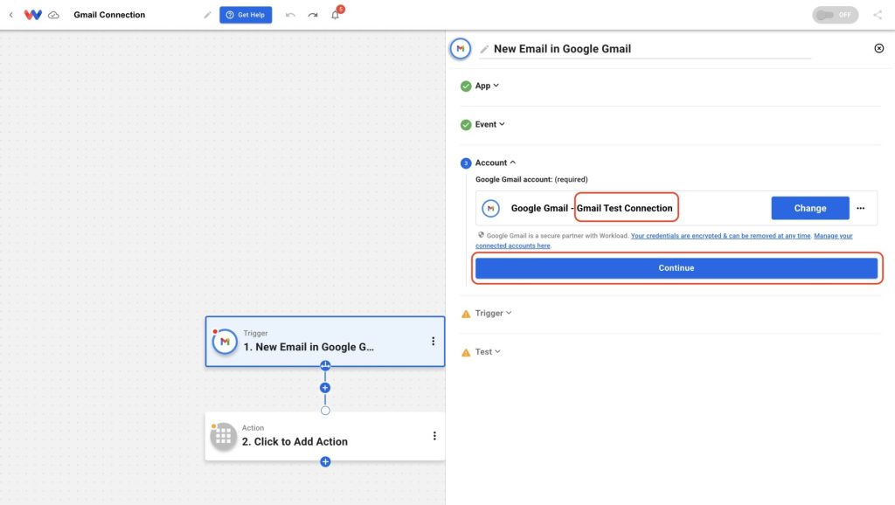Go back using the top-left arrow
Viewport: 895px width, 505px height.
10,15
